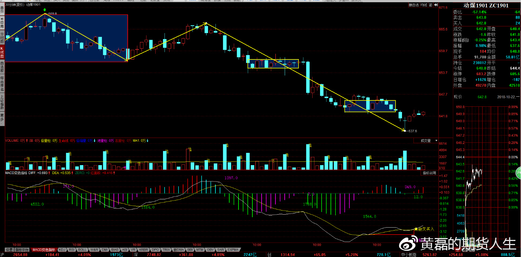Click the 涨停 price 683.2

pyautogui.click(x=481, y=74)
